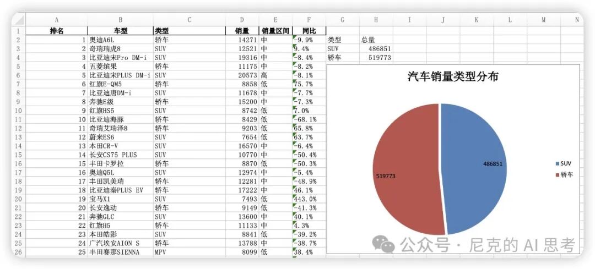595x269 pixels.
Task: Click year-over-year value -68.1%
Action: 309,119
